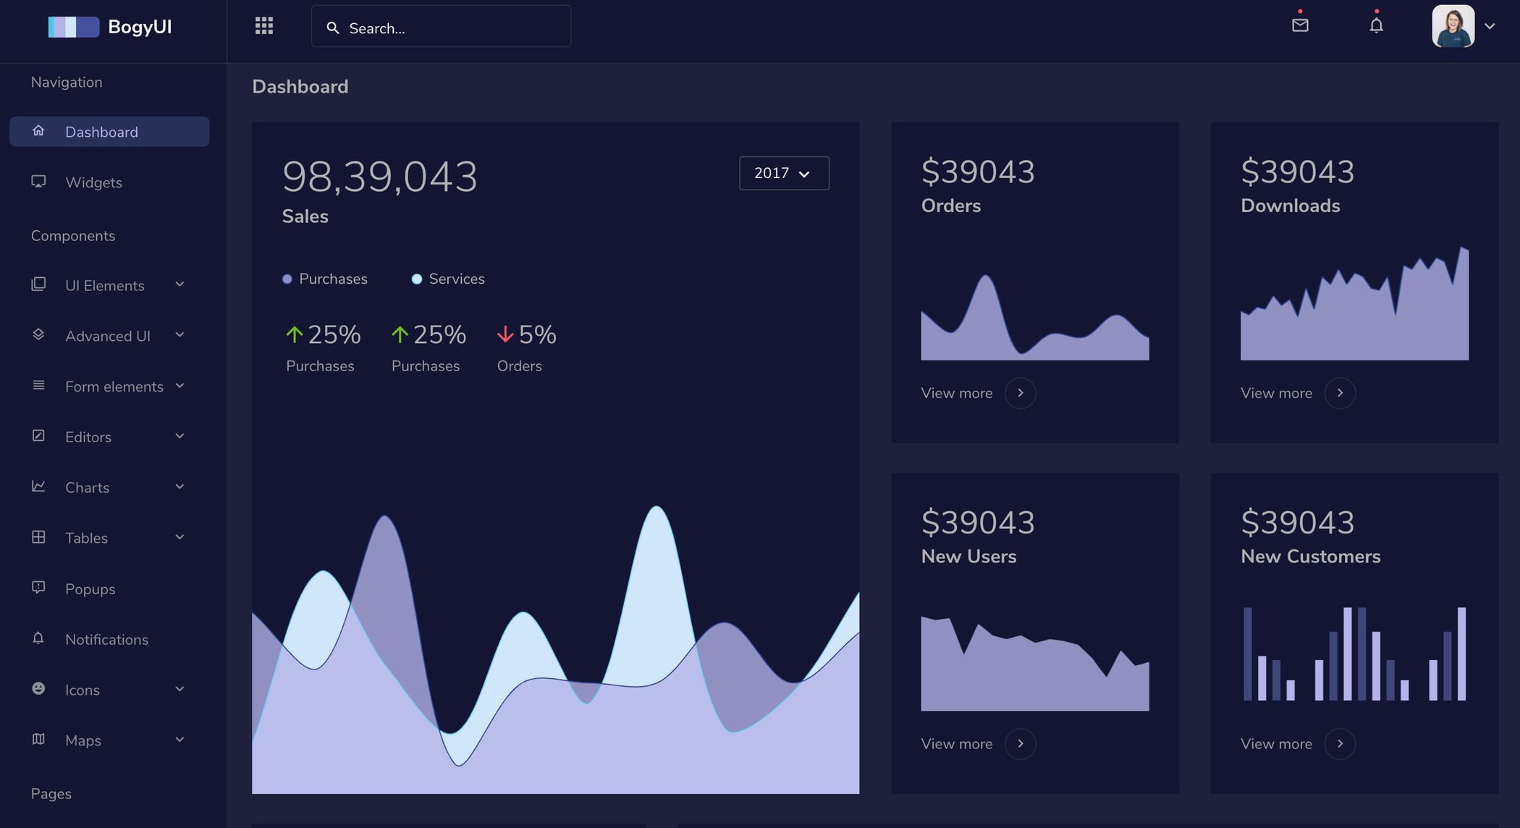The height and width of the screenshot is (828, 1520).
Task: Toggle the Services legend series
Action: [448, 279]
